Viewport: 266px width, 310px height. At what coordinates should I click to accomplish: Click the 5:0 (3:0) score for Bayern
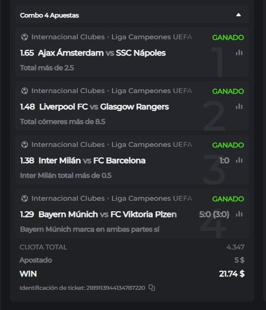point(214,214)
